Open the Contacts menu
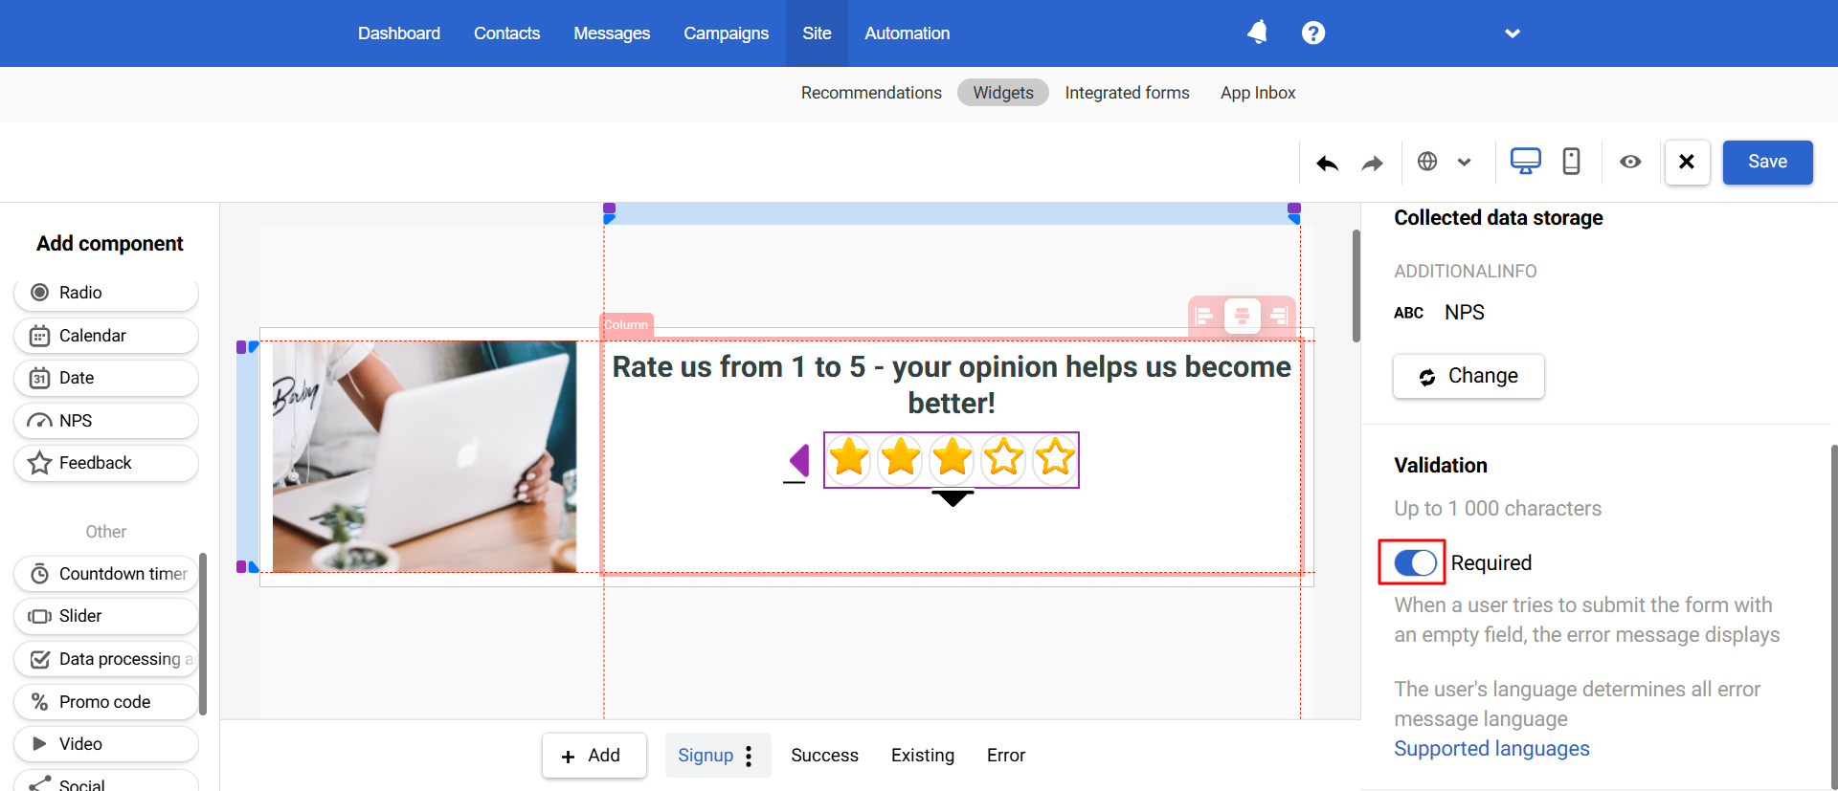The image size is (1838, 791). coord(506,33)
